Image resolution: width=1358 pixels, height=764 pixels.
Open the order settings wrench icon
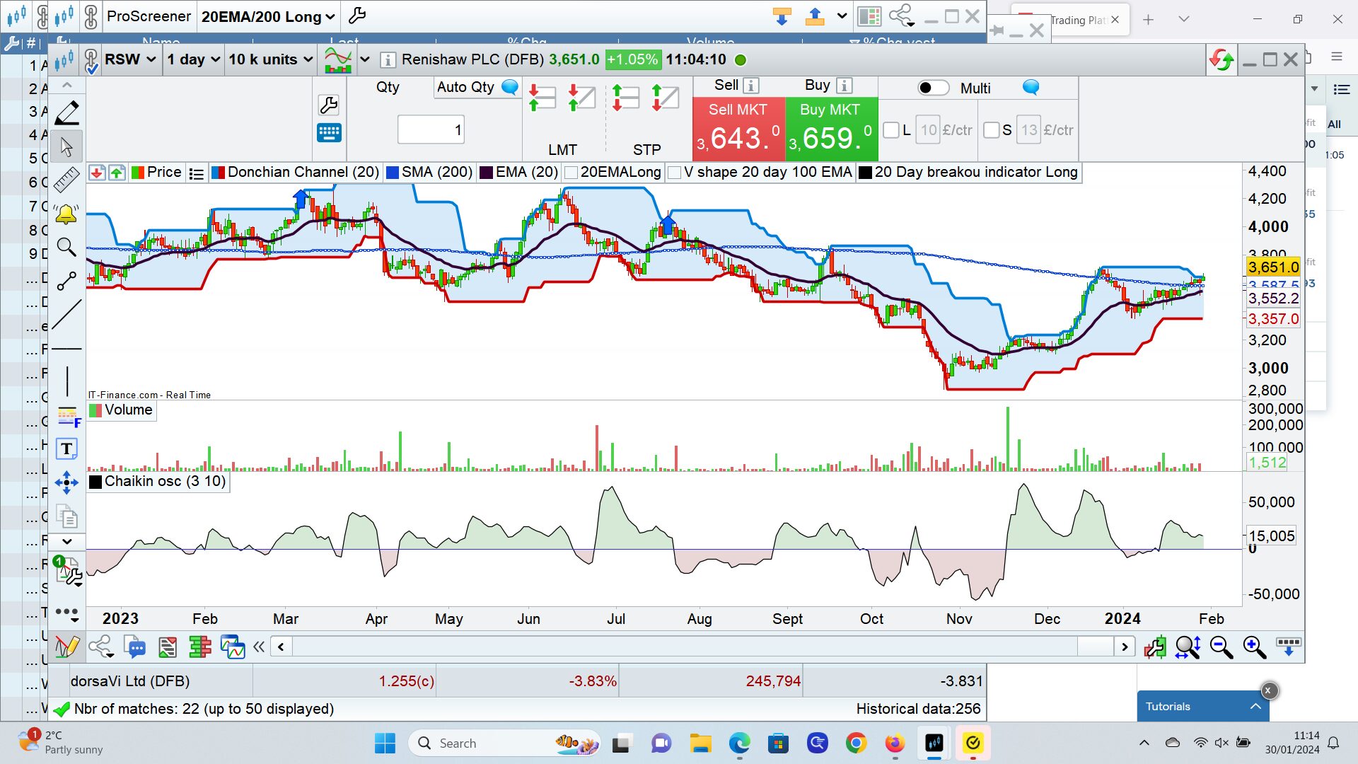(x=329, y=105)
